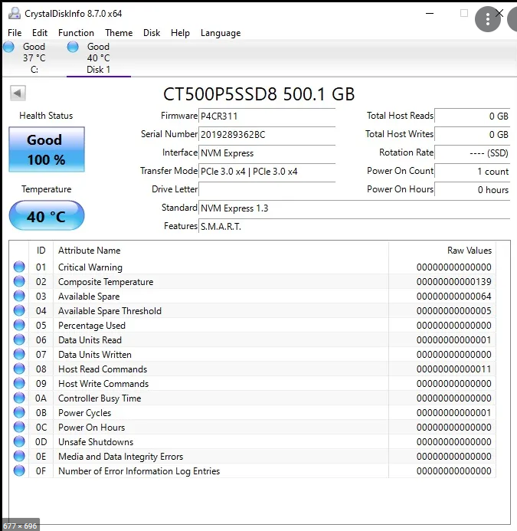The image size is (517, 531).
Task: Open the Edit menu
Action: (x=40, y=33)
